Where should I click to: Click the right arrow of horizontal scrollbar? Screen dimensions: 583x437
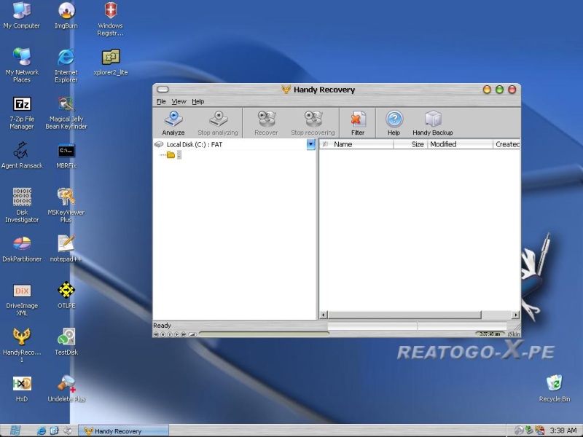(x=516, y=315)
